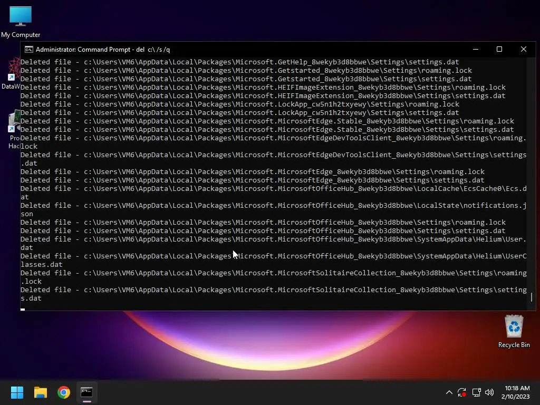Click the LockApp settings.dat deleted line

[x=240, y=113]
